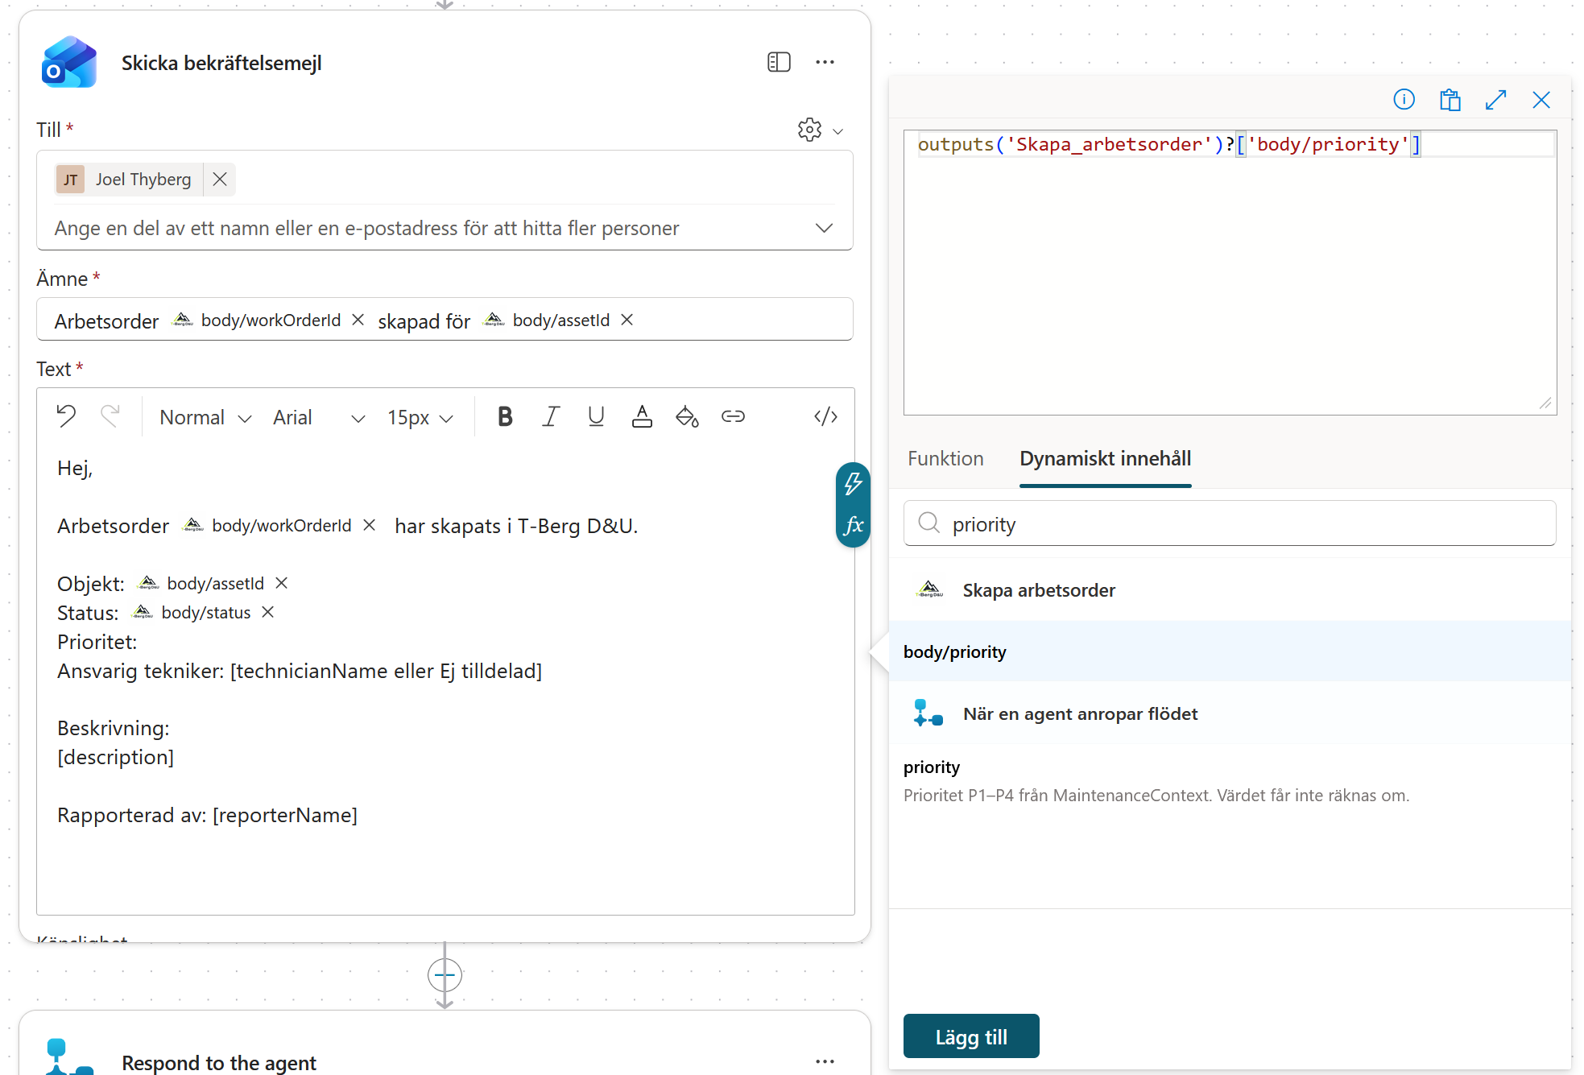1584x1075 pixels.
Task: Switch to the Dynamiskt innehåll tab
Action: pyautogui.click(x=1105, y=458)
